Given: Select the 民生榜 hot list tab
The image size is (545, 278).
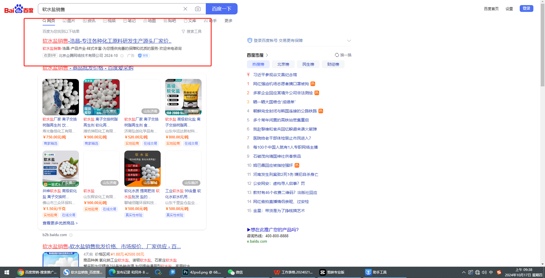Looking at the screenshot, I should (x=308, y=64).
